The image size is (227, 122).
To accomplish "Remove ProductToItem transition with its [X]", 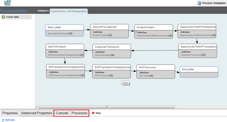I will [x=110, y=35].
